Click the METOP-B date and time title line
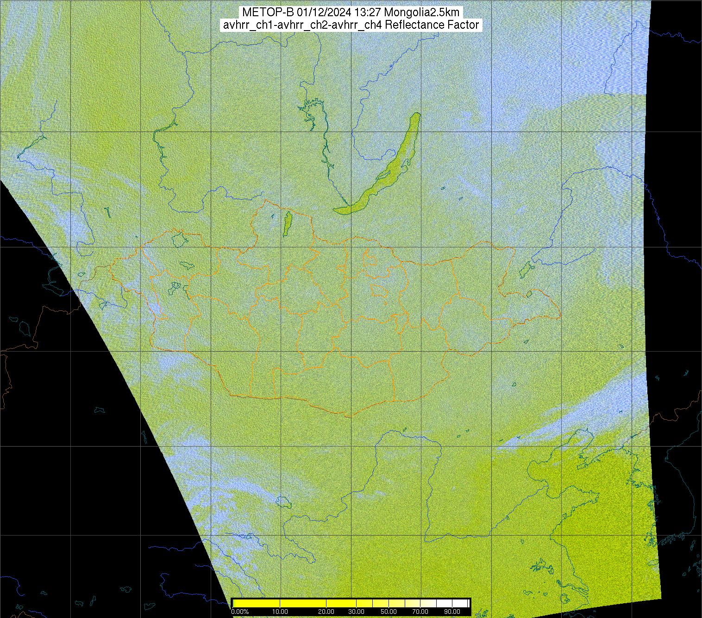Image resolution: width=702 pixels, height=618 pixels. click(351, 12)
